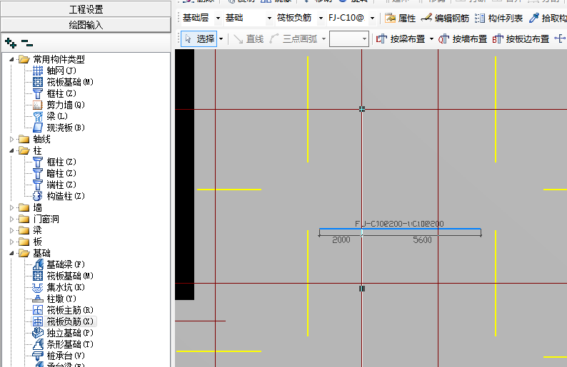Image resolution: width=567 pixels, height=367 pixels.
Task: Click the 三点画弧 arc tool
Action: (x=294, y=39)
